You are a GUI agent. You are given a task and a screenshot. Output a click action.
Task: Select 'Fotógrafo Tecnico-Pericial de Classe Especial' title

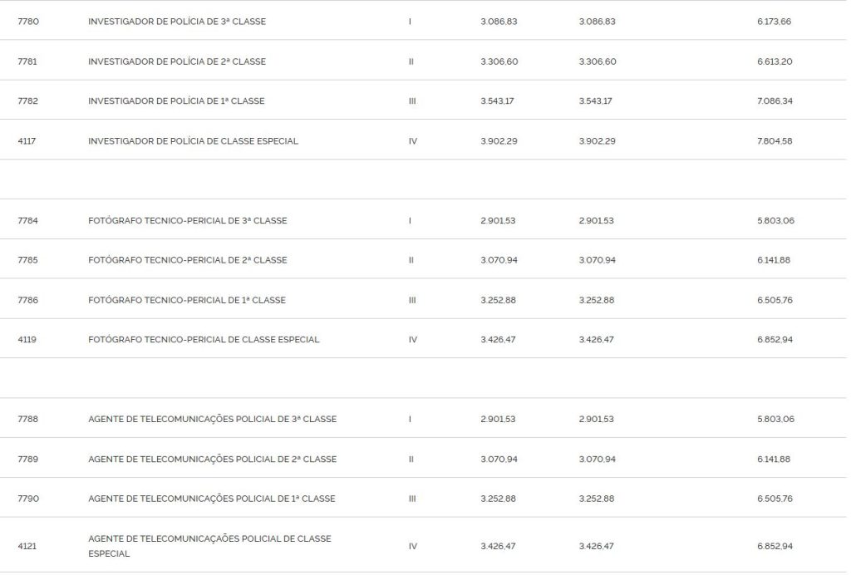(204, 340)
